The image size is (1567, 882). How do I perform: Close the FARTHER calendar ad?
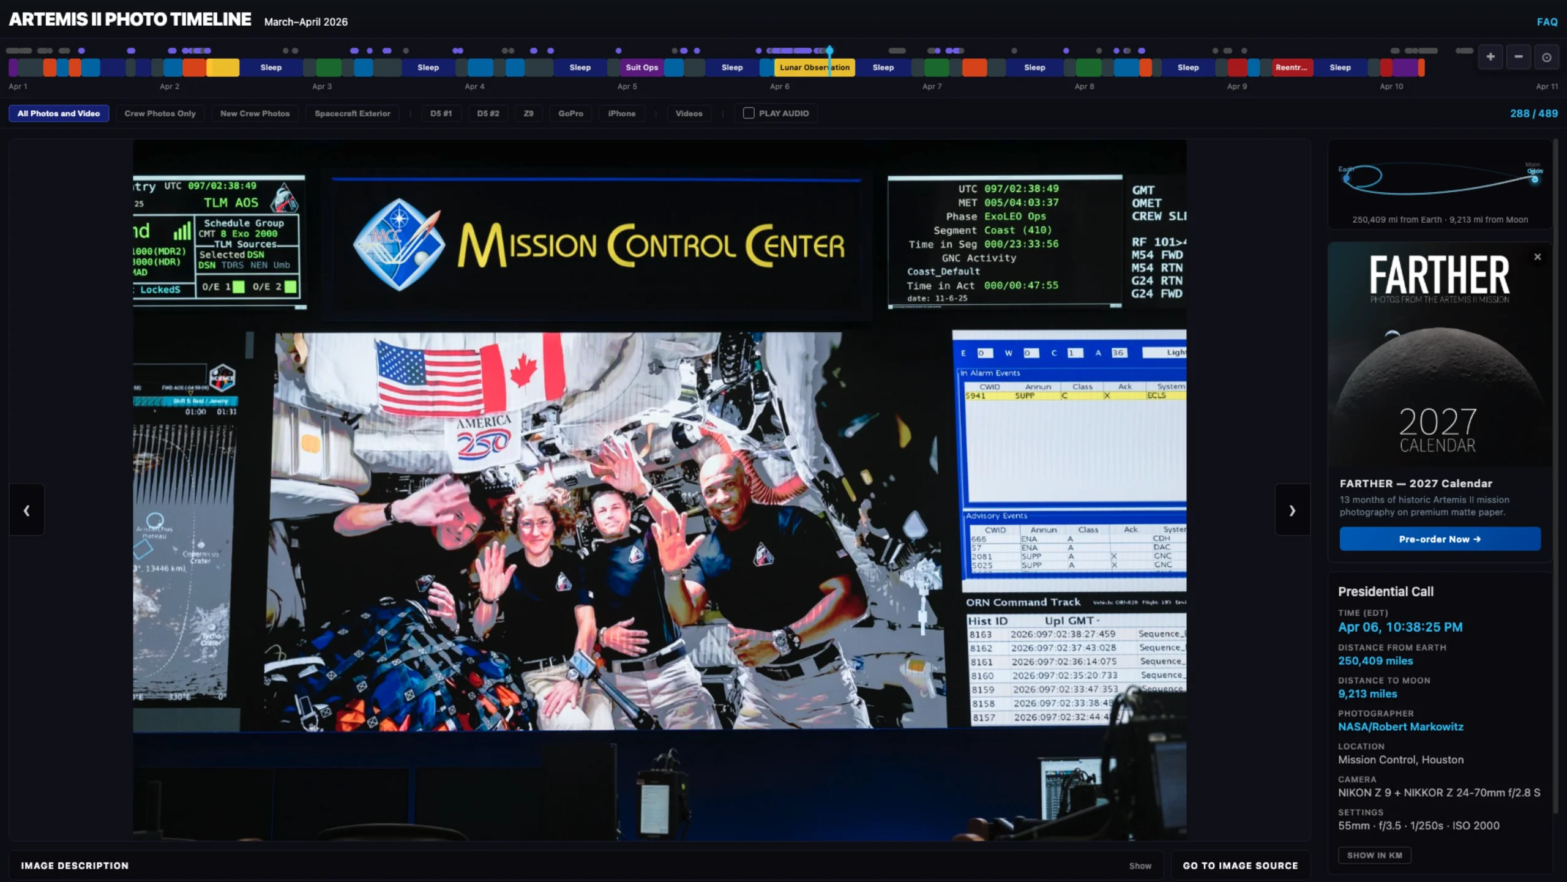[x=1538, y=257]
